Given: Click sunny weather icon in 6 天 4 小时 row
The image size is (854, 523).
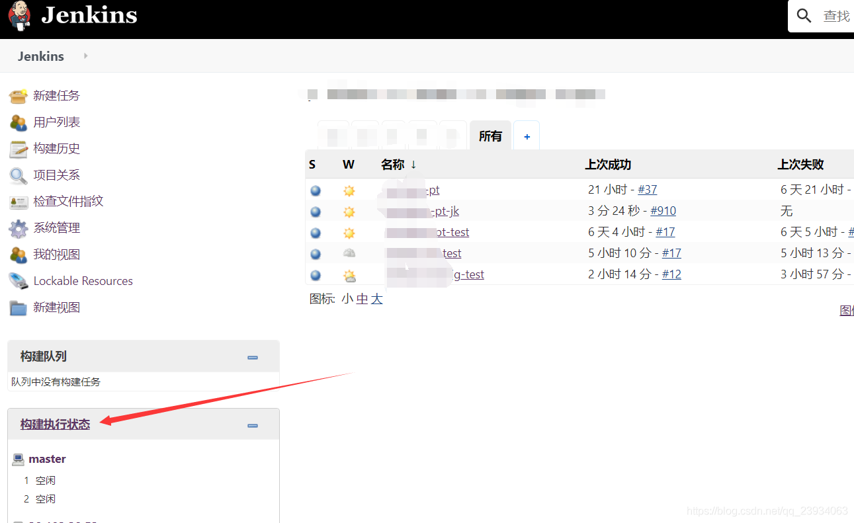Looking at the screenshot, I should point(349,233).
